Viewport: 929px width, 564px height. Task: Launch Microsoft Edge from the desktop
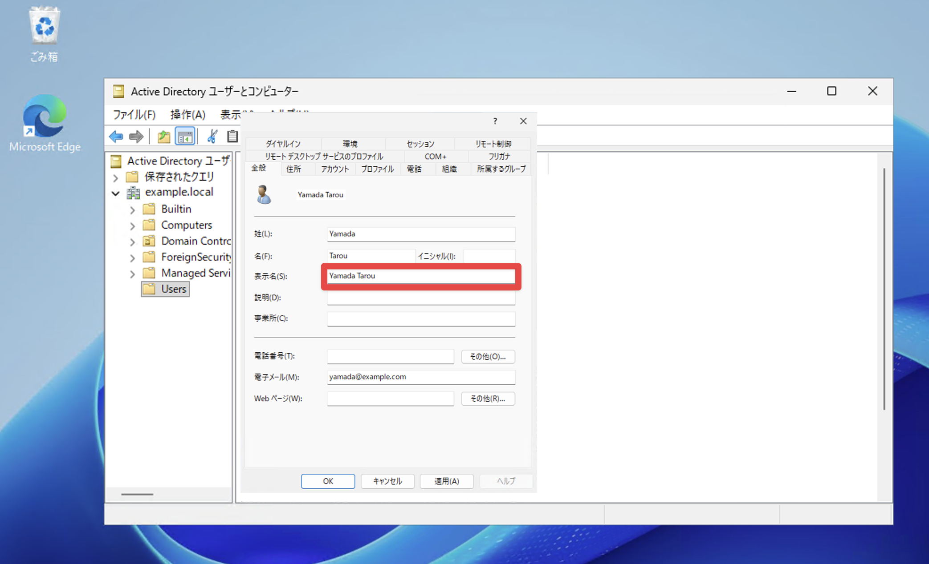coord(45,123)
